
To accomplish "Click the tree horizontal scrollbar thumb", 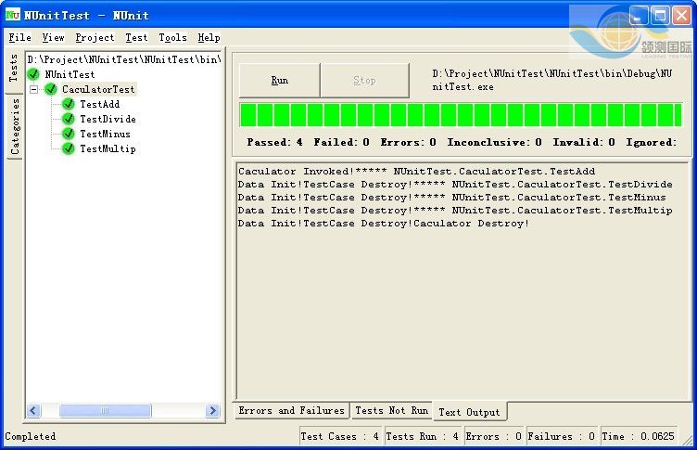I will [106, 410].
